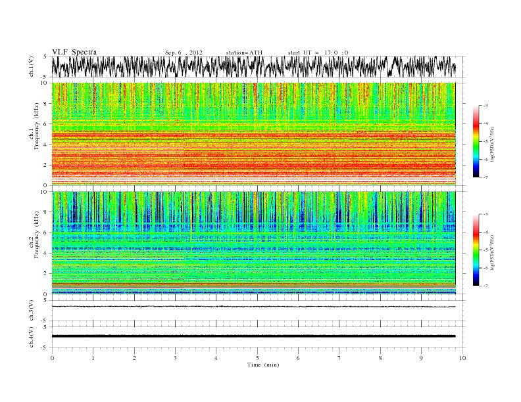Viewport: 521px width, 402px height.
Task: Click the ch.2 "Frequency (kHz)" axis label
Action: coord(36,234)
